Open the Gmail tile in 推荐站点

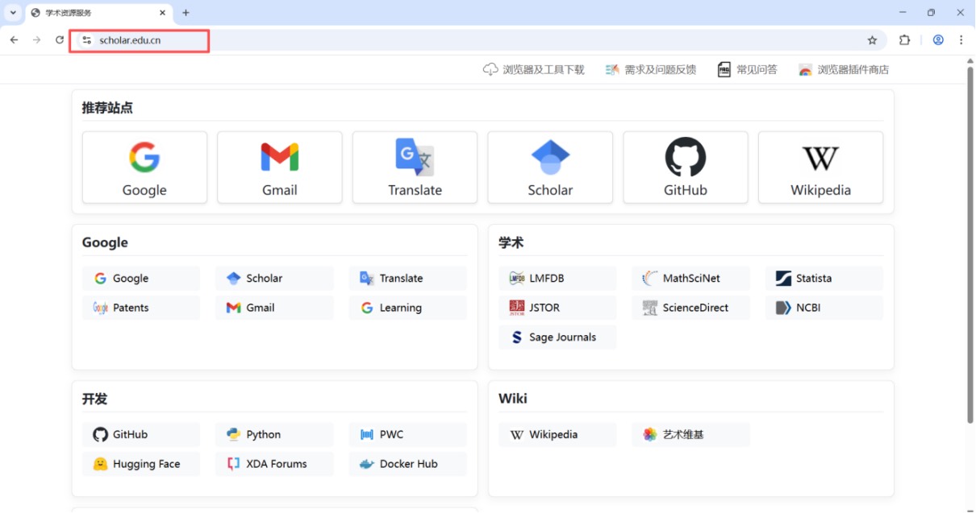(280, 168)
